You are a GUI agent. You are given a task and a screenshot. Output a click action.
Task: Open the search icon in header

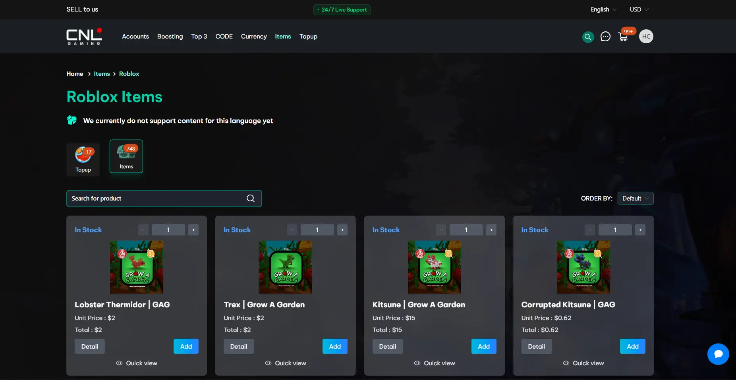(x=588, y=37)
